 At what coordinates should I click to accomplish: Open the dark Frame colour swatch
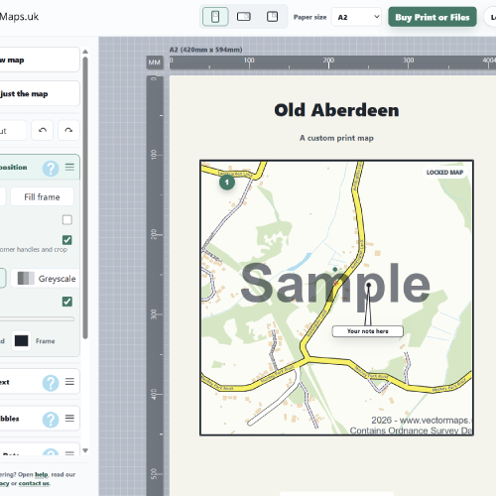click(22, 341)
